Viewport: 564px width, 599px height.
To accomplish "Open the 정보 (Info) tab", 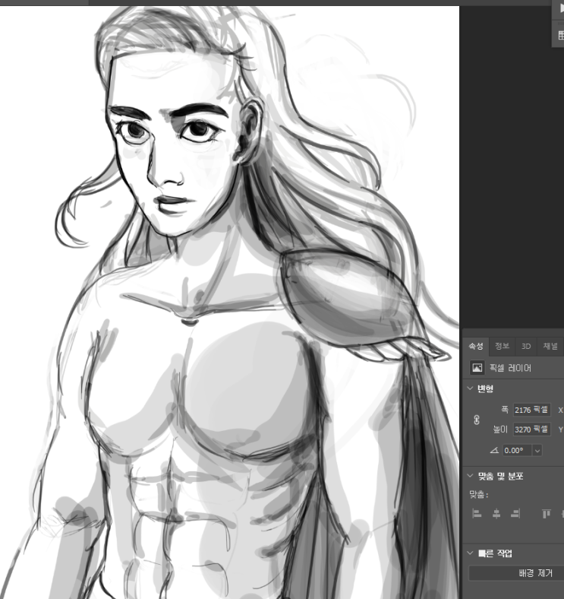I will pyautogui.click(x=502, y=346).
